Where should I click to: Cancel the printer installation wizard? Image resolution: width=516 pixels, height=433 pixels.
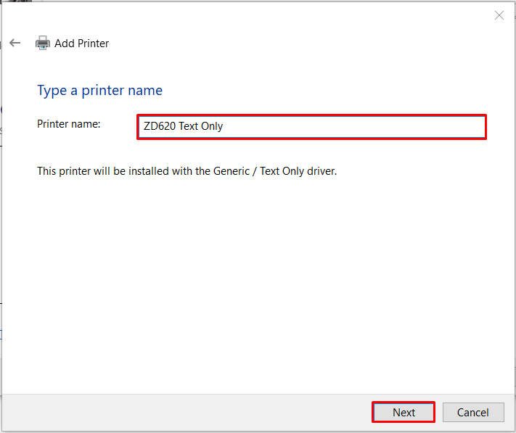473,412
